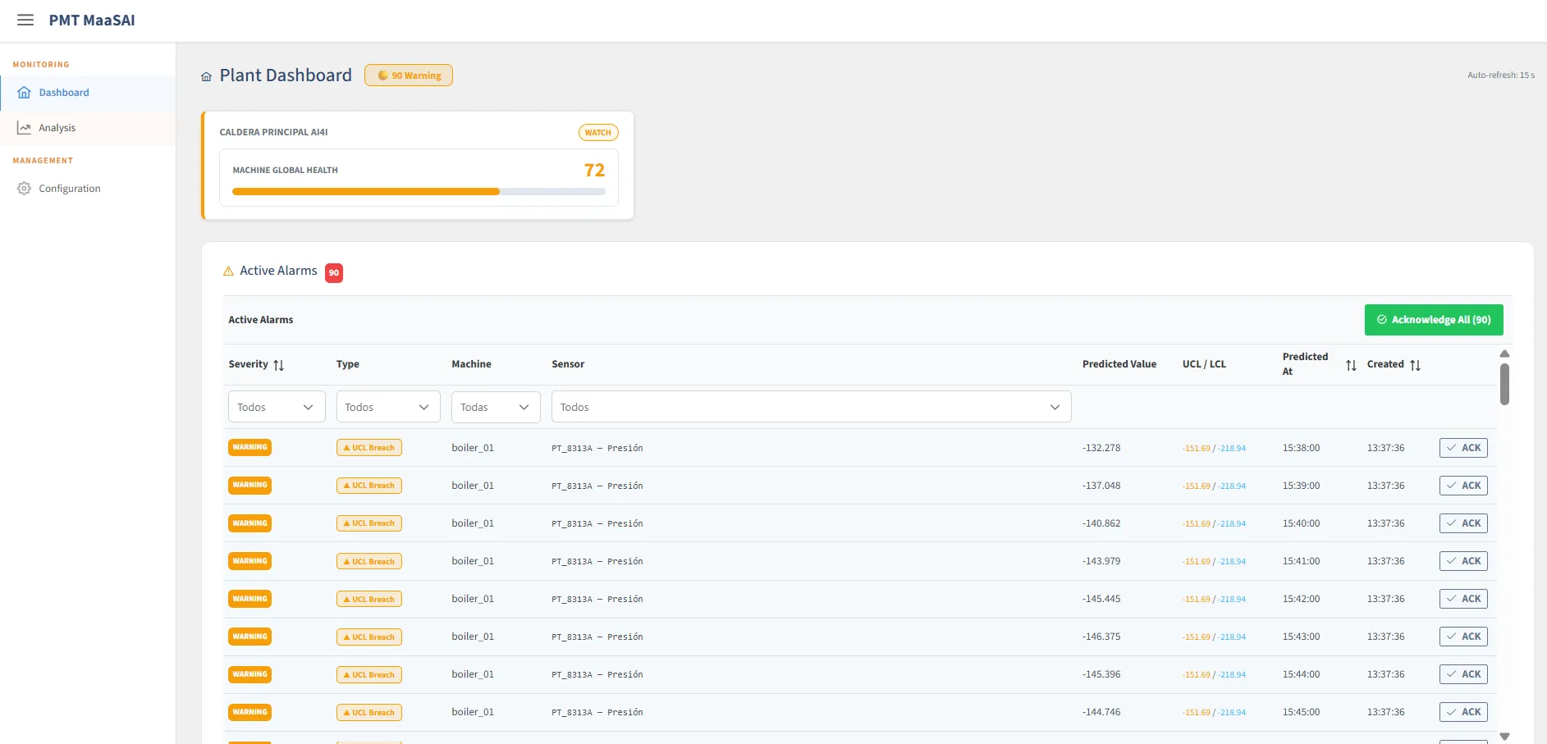This screenshot has width=1547, height=744.
Task: Click predicted value -146.375
Action: tap(1101, 637)
